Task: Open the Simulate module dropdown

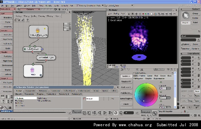Action: (8, 9)
